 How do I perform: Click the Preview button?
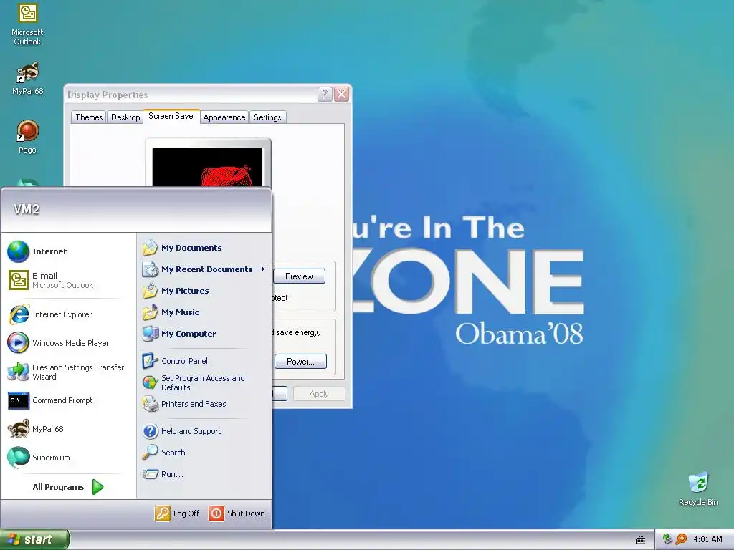pyautogui.click(x=299, y=276)
